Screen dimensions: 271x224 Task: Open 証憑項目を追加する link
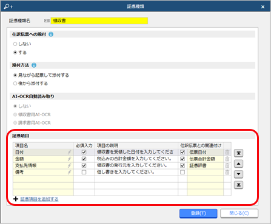coord(39,199)
